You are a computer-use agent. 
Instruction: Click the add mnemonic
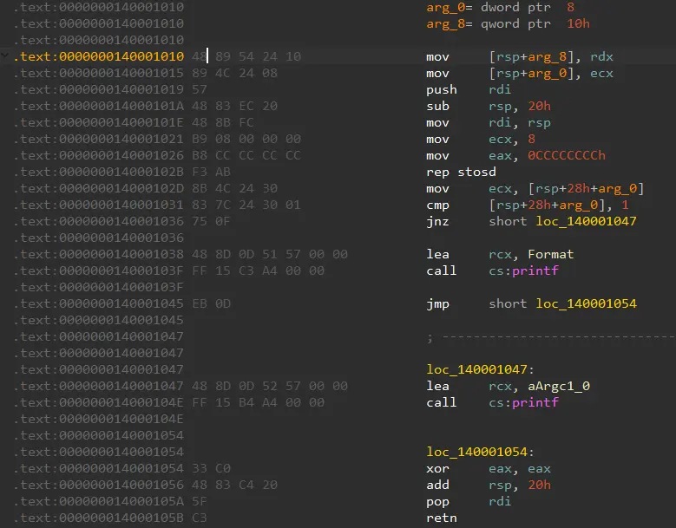pos(437,485)
